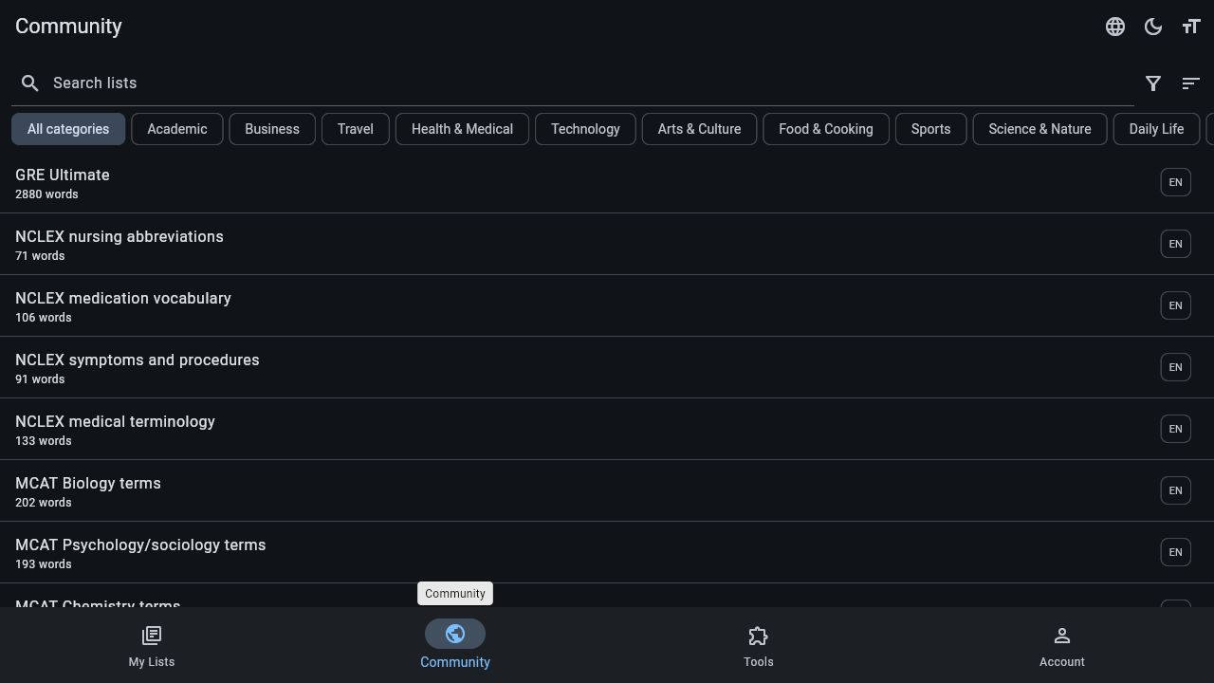Open NCLEX medication vocabulary list

tap(607, 306)
